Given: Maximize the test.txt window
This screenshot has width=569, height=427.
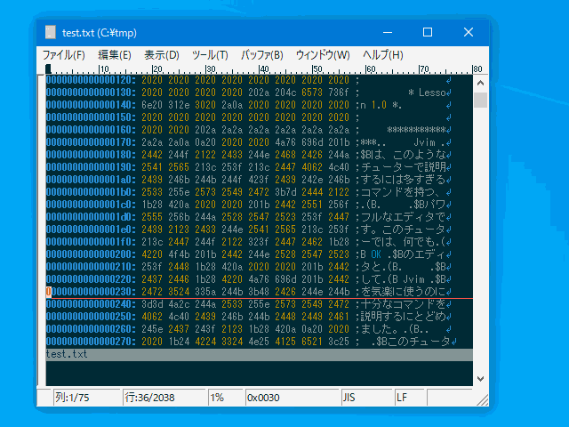Looking at the screenshot, I should coord(428,32).
